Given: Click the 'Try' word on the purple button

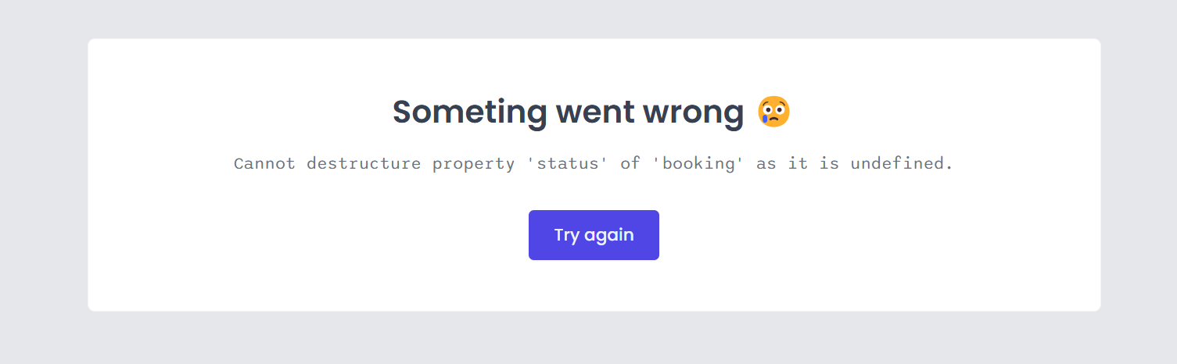Looking at the screenshot, I should (x=566, y=235).
